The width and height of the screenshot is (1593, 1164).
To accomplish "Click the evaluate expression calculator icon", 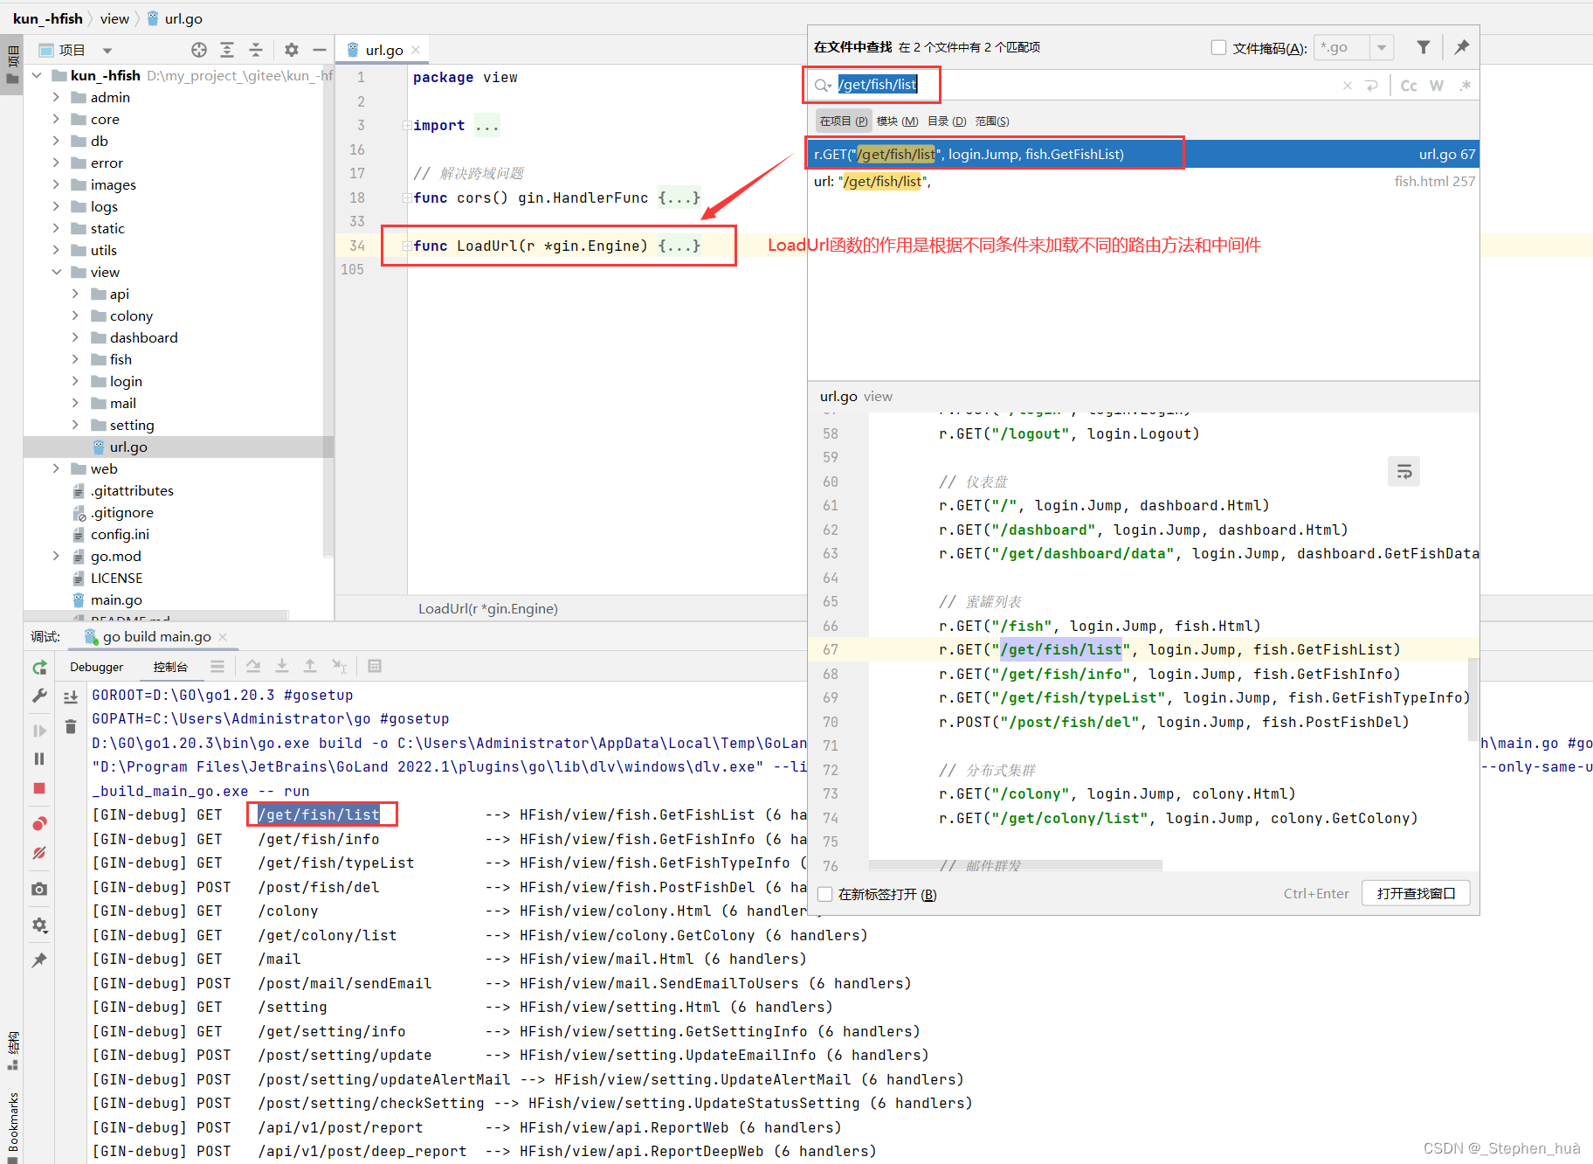I will click(x=375, y=667).
